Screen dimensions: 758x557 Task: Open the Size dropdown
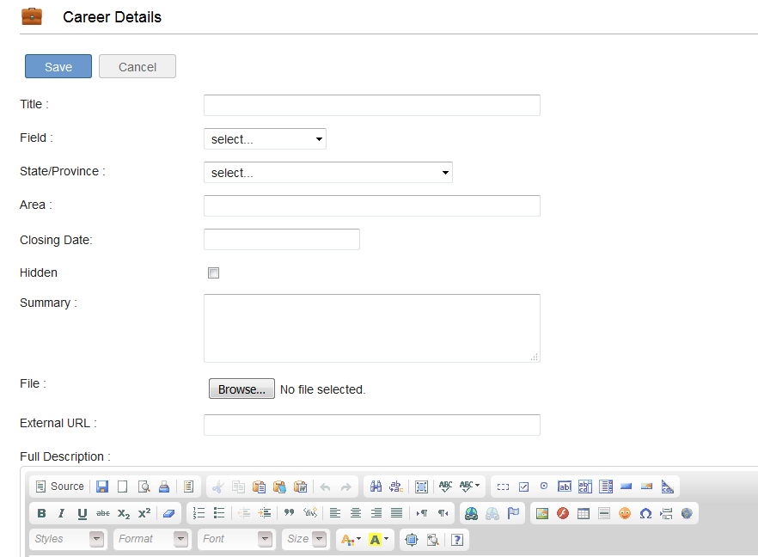pyautogui.click(x=306, y=539)
